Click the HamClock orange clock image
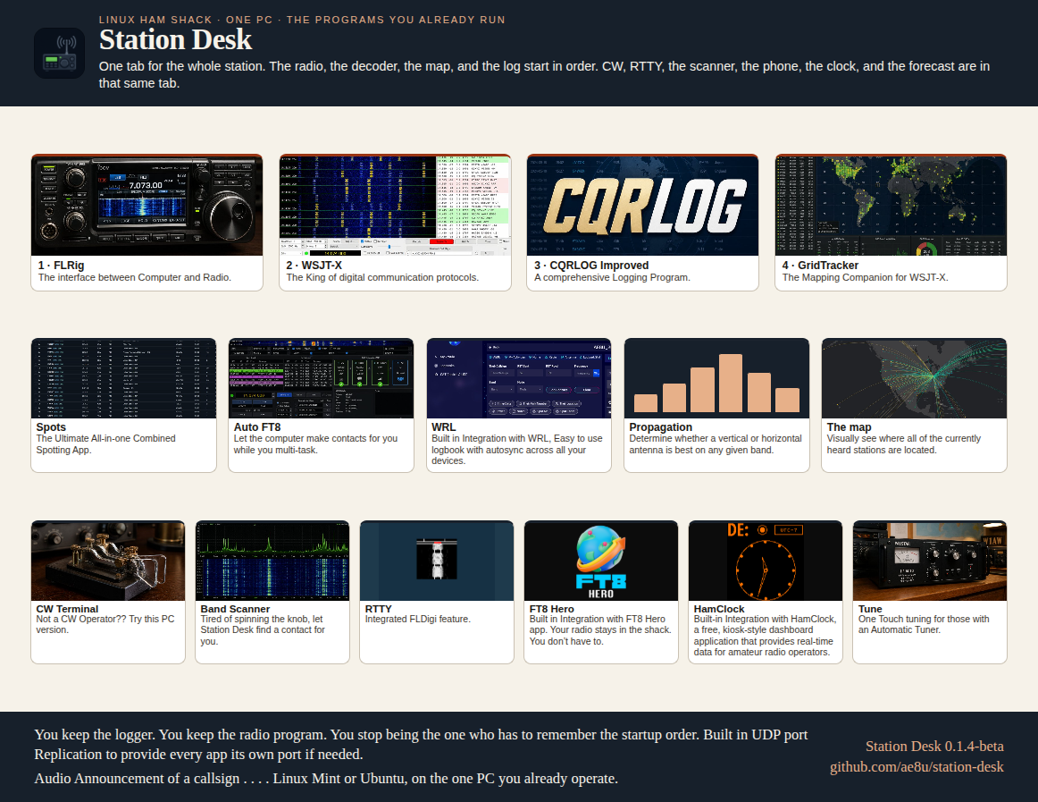This screenshot has width=1038, height=802. 766,561
